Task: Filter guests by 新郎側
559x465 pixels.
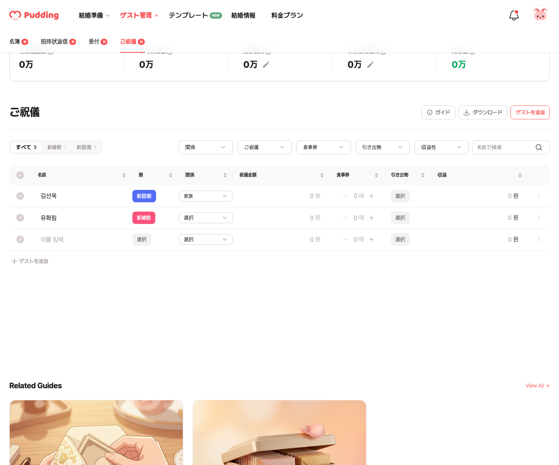Action: [x=86, y=147]
